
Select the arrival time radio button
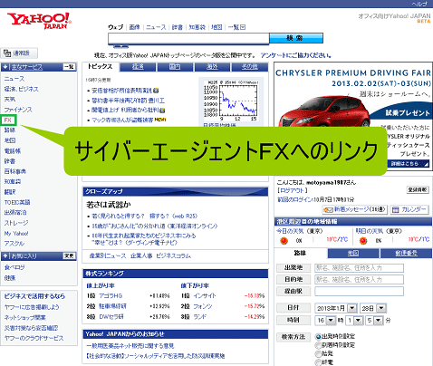pyautogui.click(x=318, y=345)
